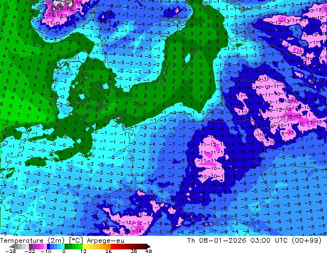
Task: Click the '38' legend label
Action: (134, 251)
